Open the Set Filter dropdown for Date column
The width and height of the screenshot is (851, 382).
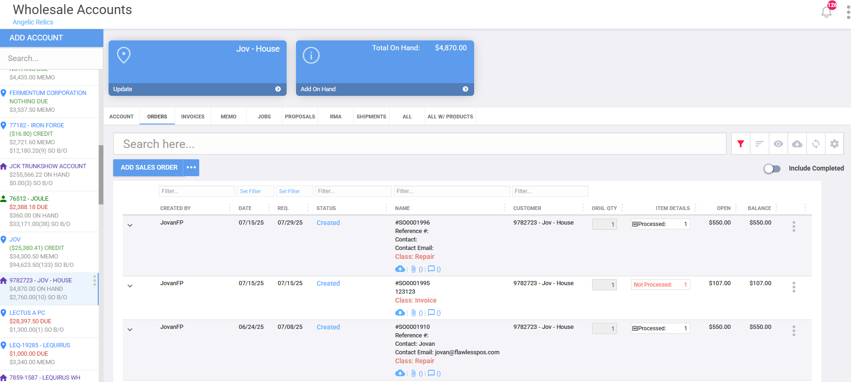tap(256, 191)
